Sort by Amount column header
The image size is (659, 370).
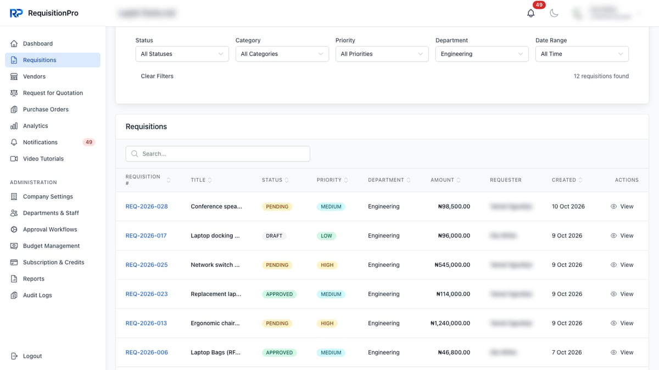point(445,180)
